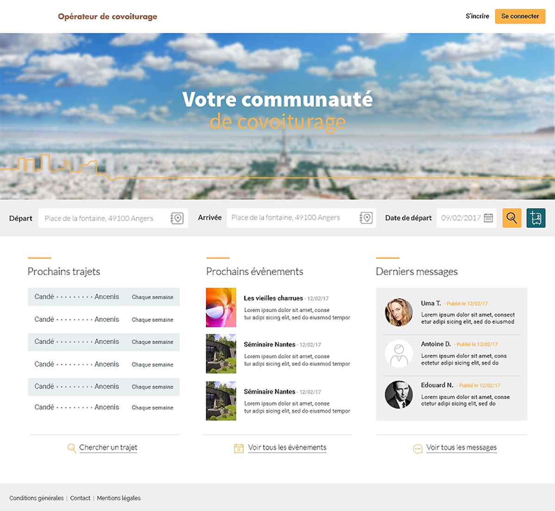The image size is (555, 511).
Task: Click magnifier icon beside Chercher un trajet
Action: [x=72, y=448]
